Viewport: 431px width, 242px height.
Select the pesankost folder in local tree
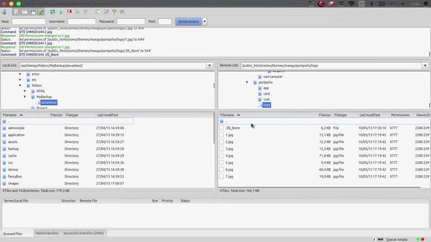click(x=48, y=102)
